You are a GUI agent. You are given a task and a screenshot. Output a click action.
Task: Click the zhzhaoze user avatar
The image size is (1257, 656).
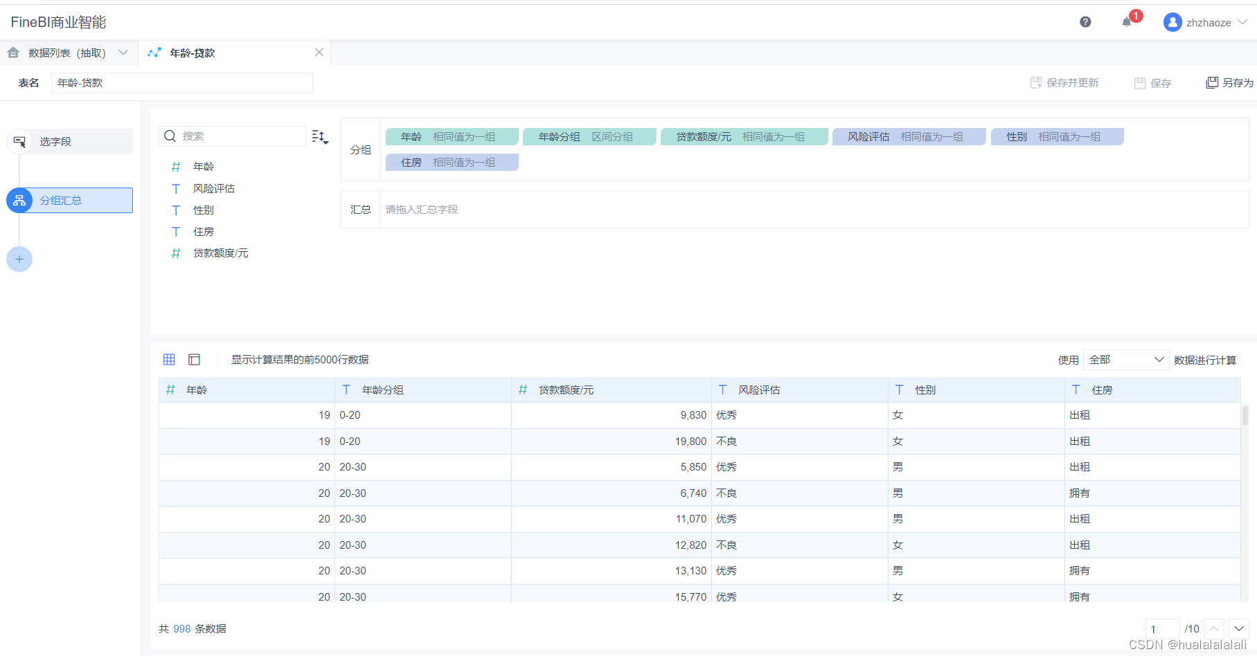point(1173,22)
